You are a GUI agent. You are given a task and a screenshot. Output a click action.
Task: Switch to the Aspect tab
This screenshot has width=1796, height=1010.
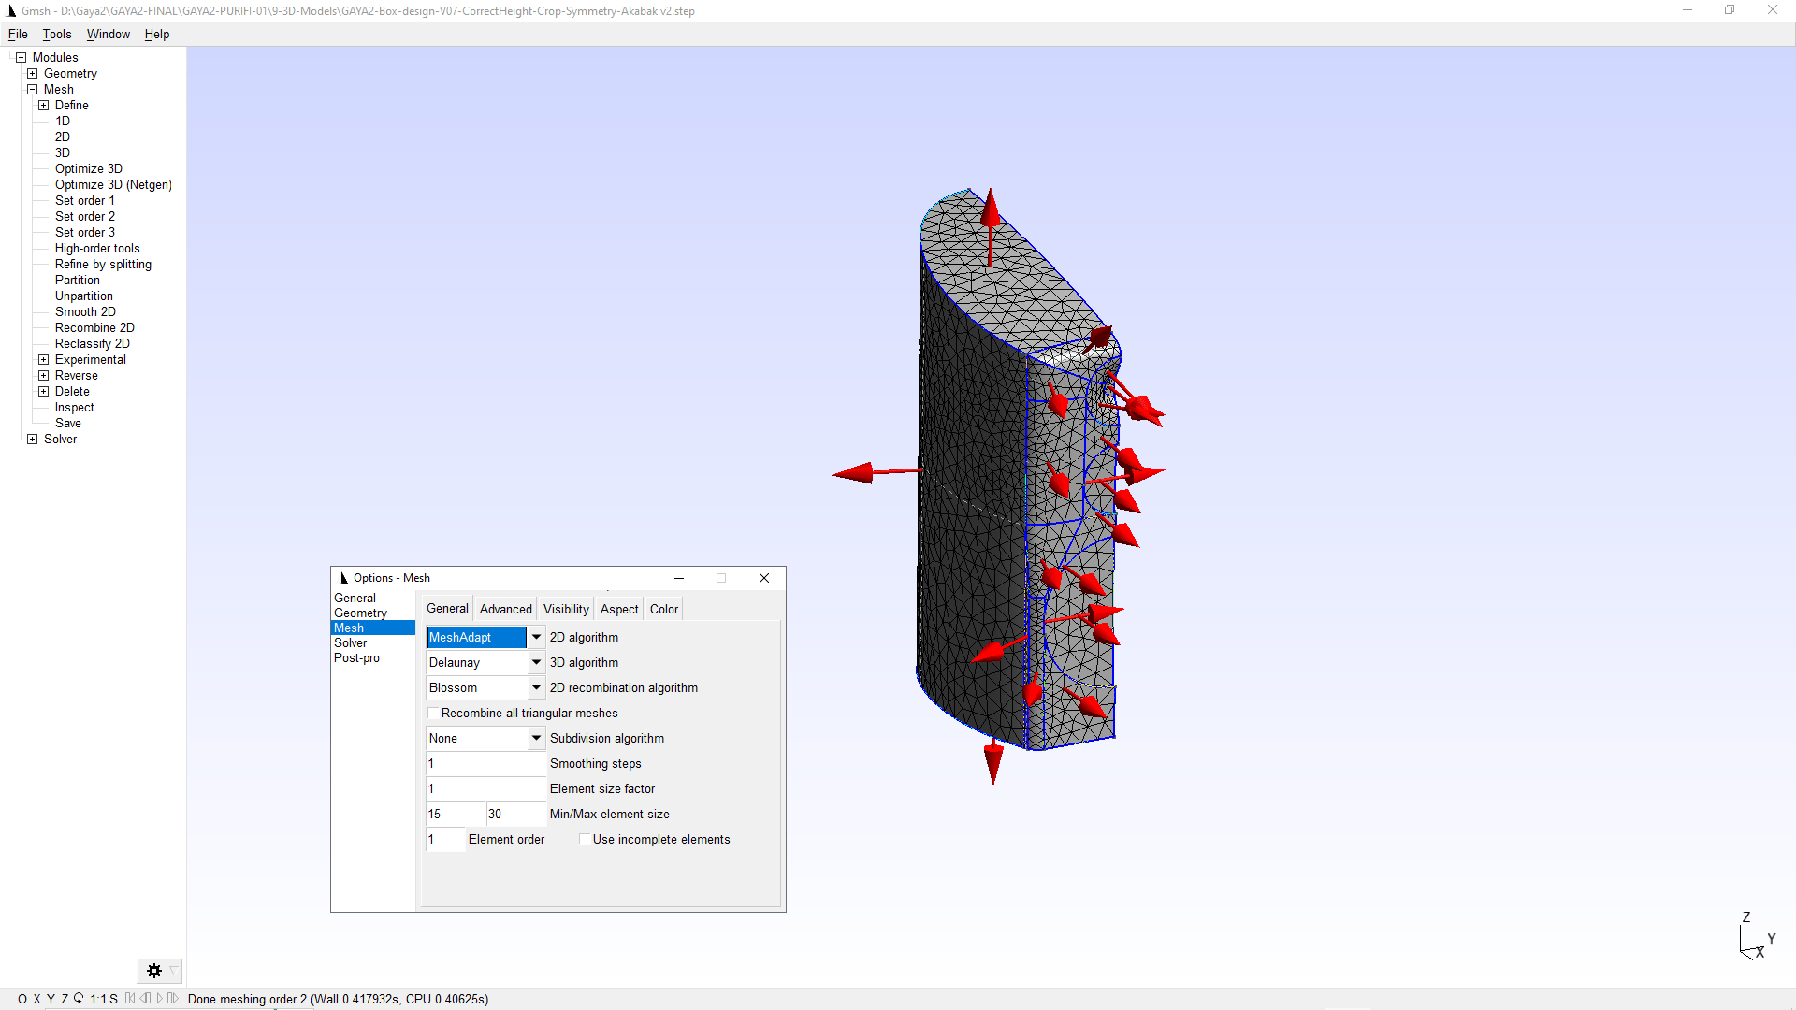[619, 609]
